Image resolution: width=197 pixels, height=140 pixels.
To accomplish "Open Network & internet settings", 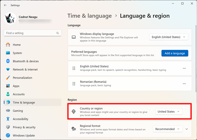I will coord(33,70).
